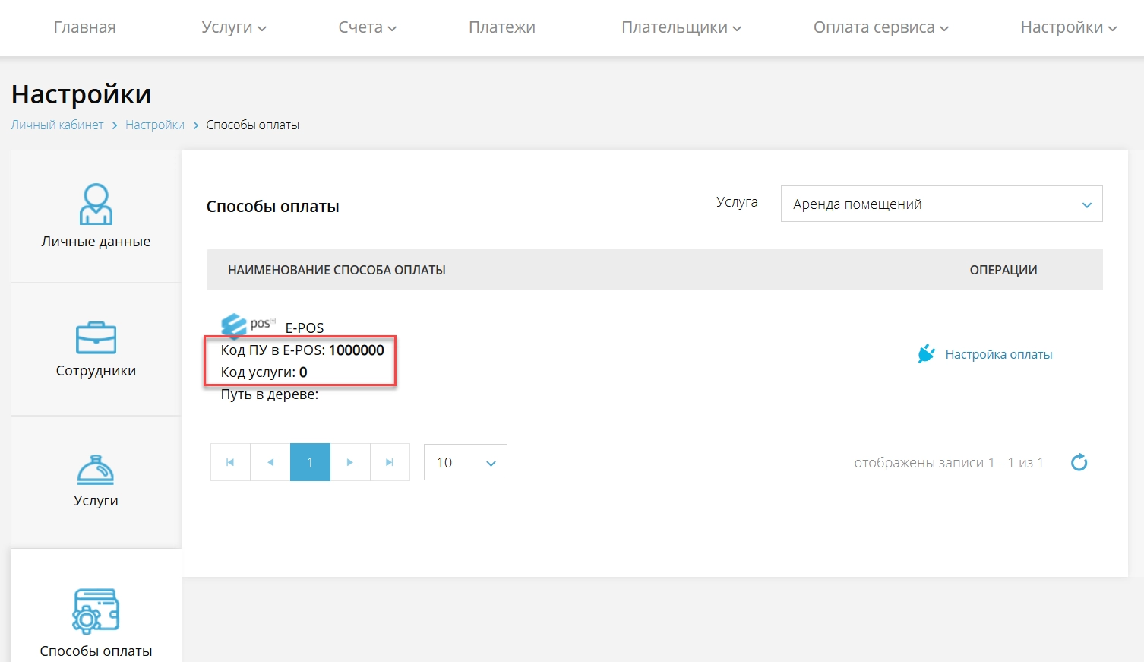
Task: Click the Путь в дереве label
Action: tap(270, 394)
